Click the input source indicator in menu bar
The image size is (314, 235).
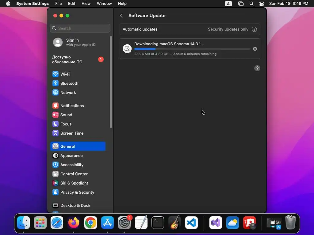pos(228,4)
